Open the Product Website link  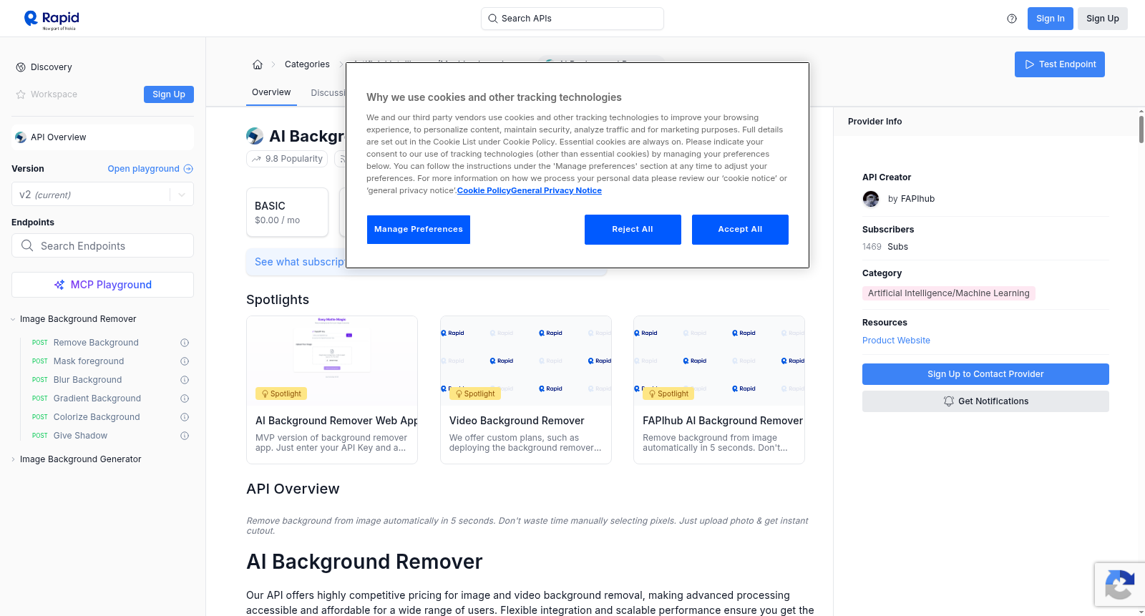pos(896,341)
